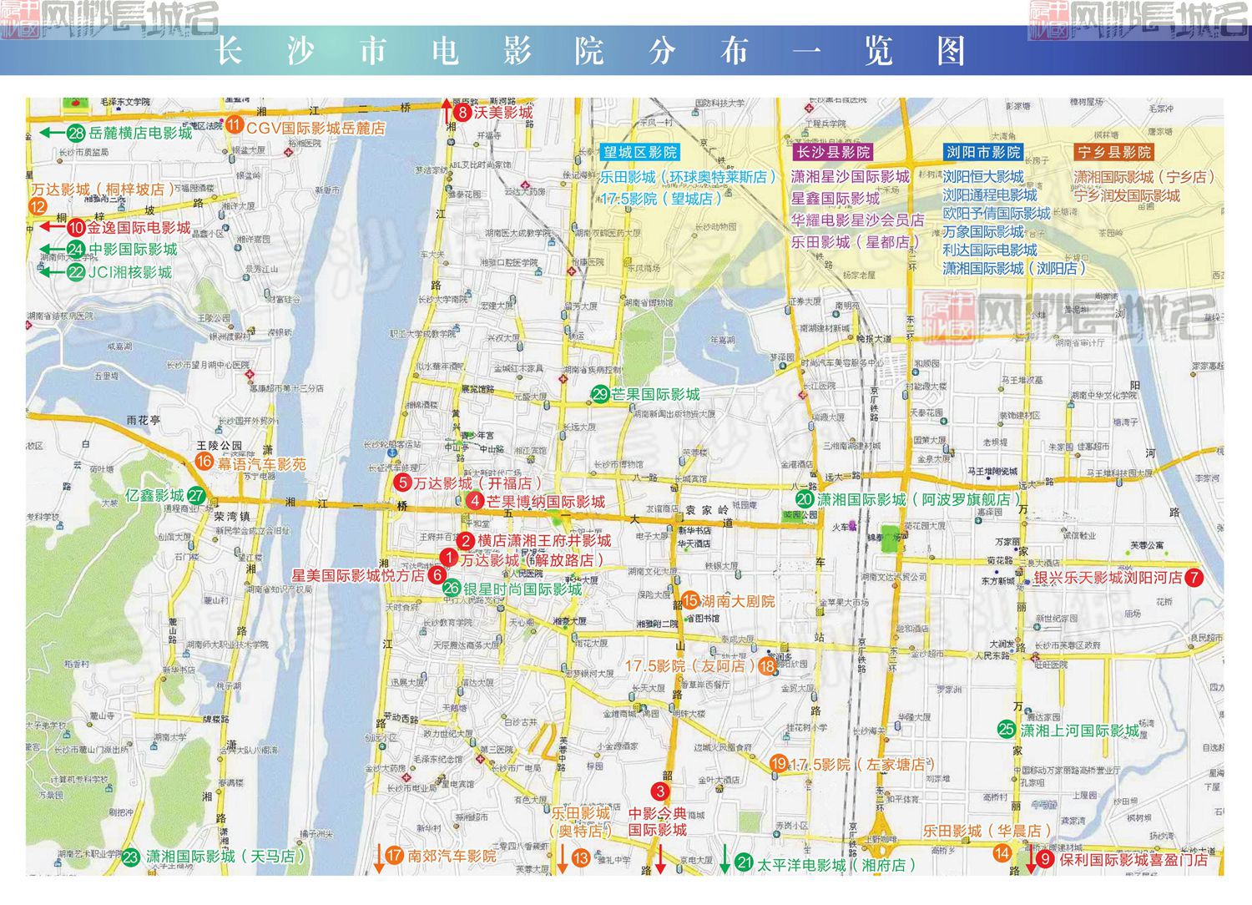Click the 长沙县影院 header label
This screenshot has height=905, width=1252.
coord(833,152)
